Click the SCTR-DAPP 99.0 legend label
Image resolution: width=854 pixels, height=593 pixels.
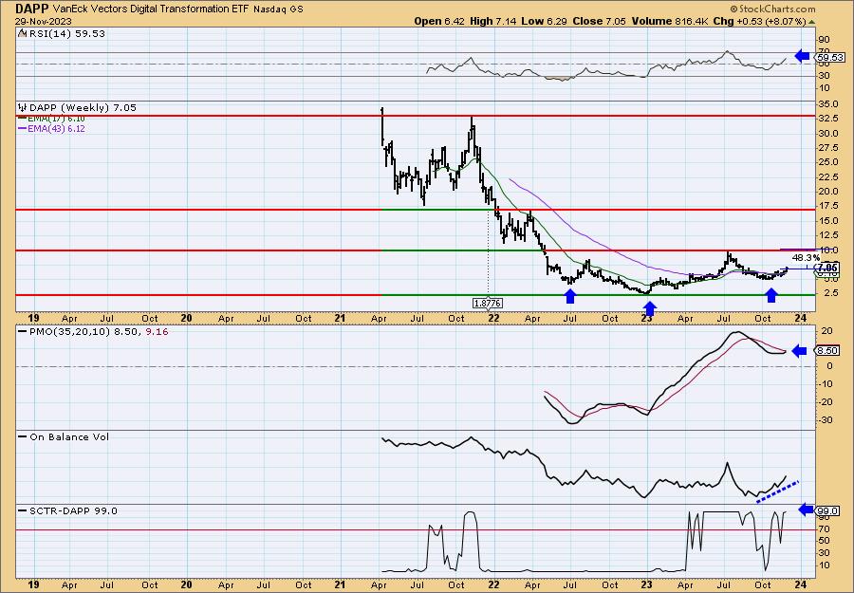click(73, 510)
